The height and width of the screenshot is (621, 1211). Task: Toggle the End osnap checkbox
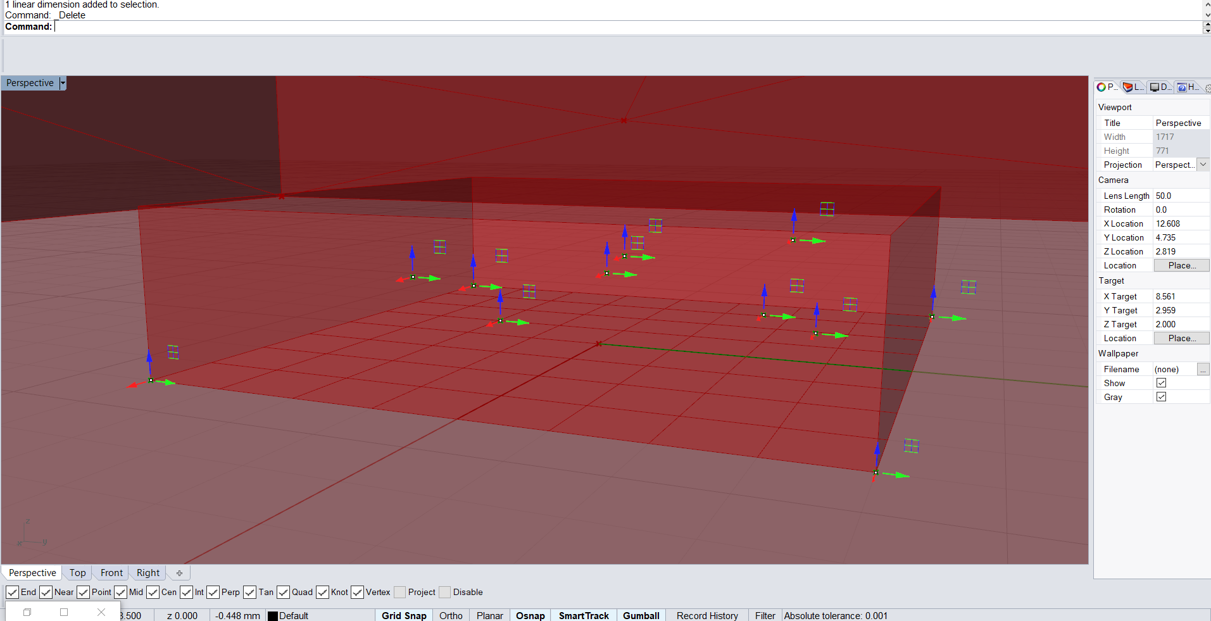pyautogui.click(x=12, y=593)
